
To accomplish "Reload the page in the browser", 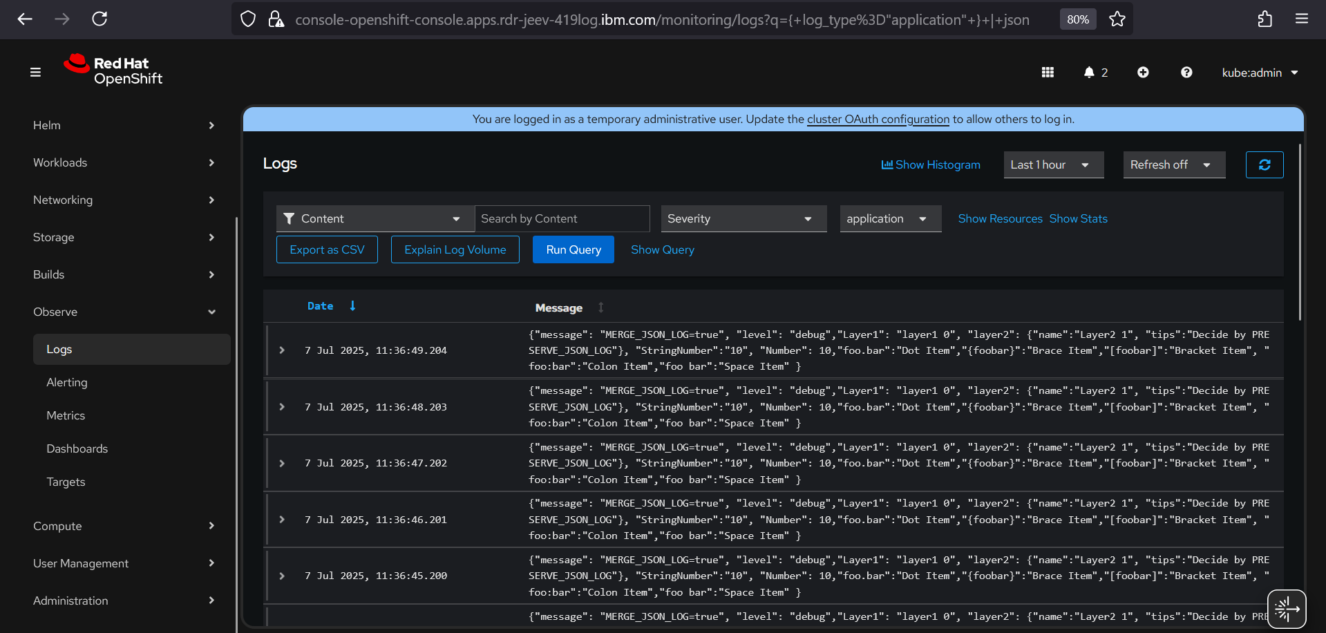I will (100, 19).
